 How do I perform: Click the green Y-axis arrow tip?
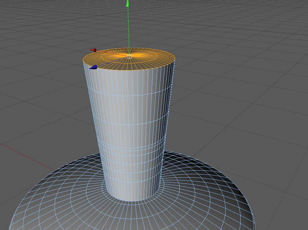[x=128, y=3]
